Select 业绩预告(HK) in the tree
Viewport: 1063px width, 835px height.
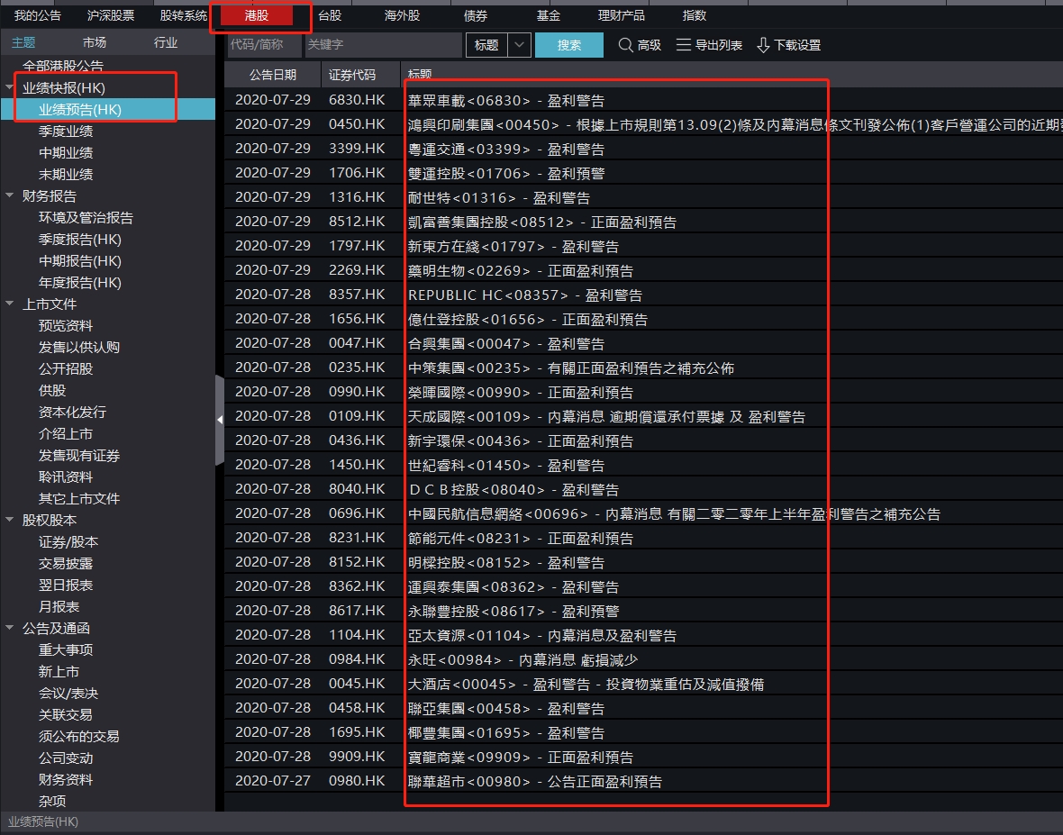80,109
